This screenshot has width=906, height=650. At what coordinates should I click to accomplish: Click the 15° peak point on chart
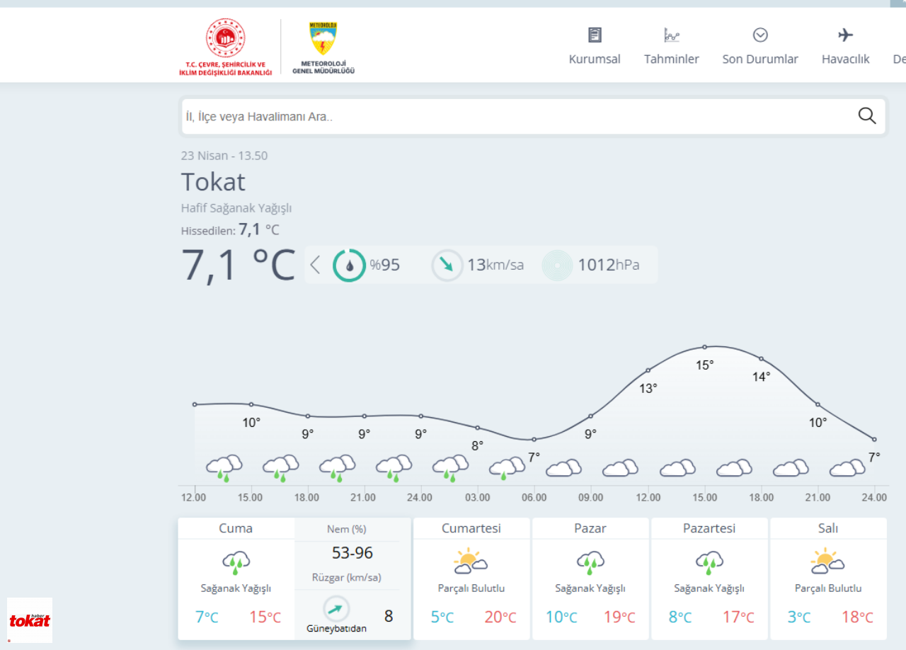point(704,347)
